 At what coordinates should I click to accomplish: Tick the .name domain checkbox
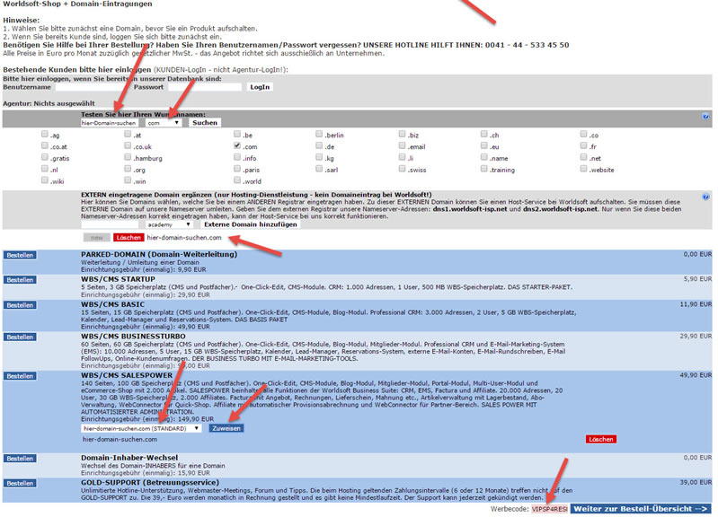tap(484, 157)
